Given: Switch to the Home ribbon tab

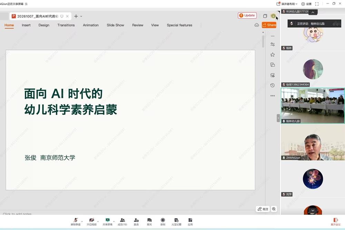Looking at the screenshot, I should tap(9, 25).
